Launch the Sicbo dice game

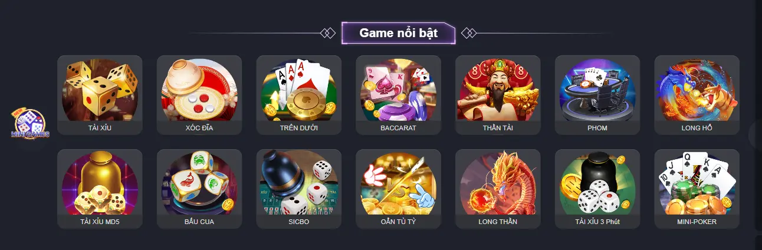pyautogui.click(x=299, y=189)
